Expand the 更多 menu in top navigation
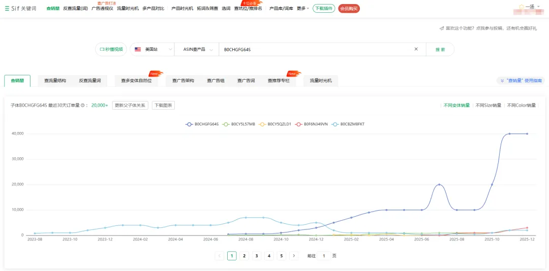549x271 pixels. pyautogui.click(x=302, y=9)
